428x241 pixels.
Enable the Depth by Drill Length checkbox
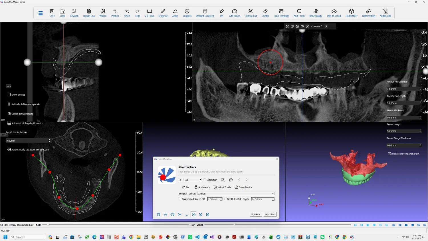pyautogui.click(x=225, y=199)
